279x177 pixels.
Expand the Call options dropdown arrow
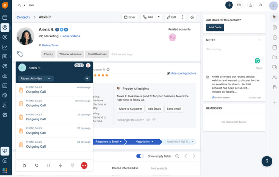(x=159, y=17)
